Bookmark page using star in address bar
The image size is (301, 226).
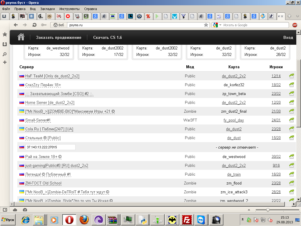[206, 25]
